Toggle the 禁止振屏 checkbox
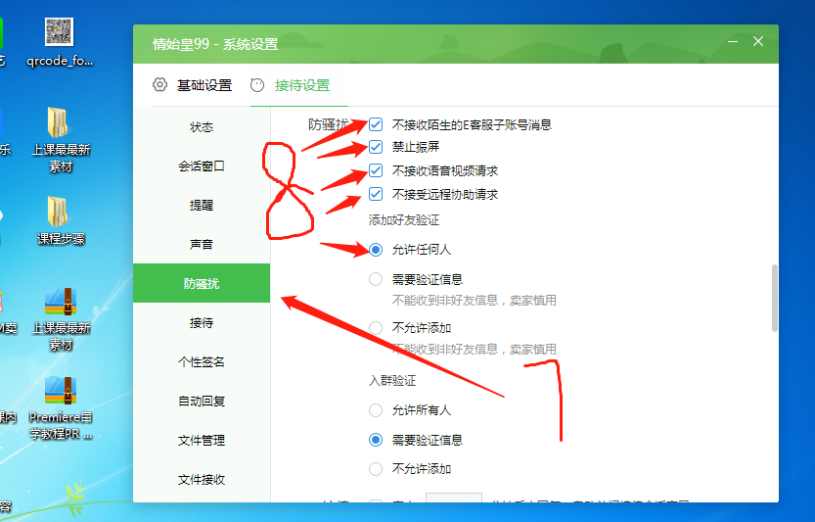The image size is (815, 522). tap(376, 147)
